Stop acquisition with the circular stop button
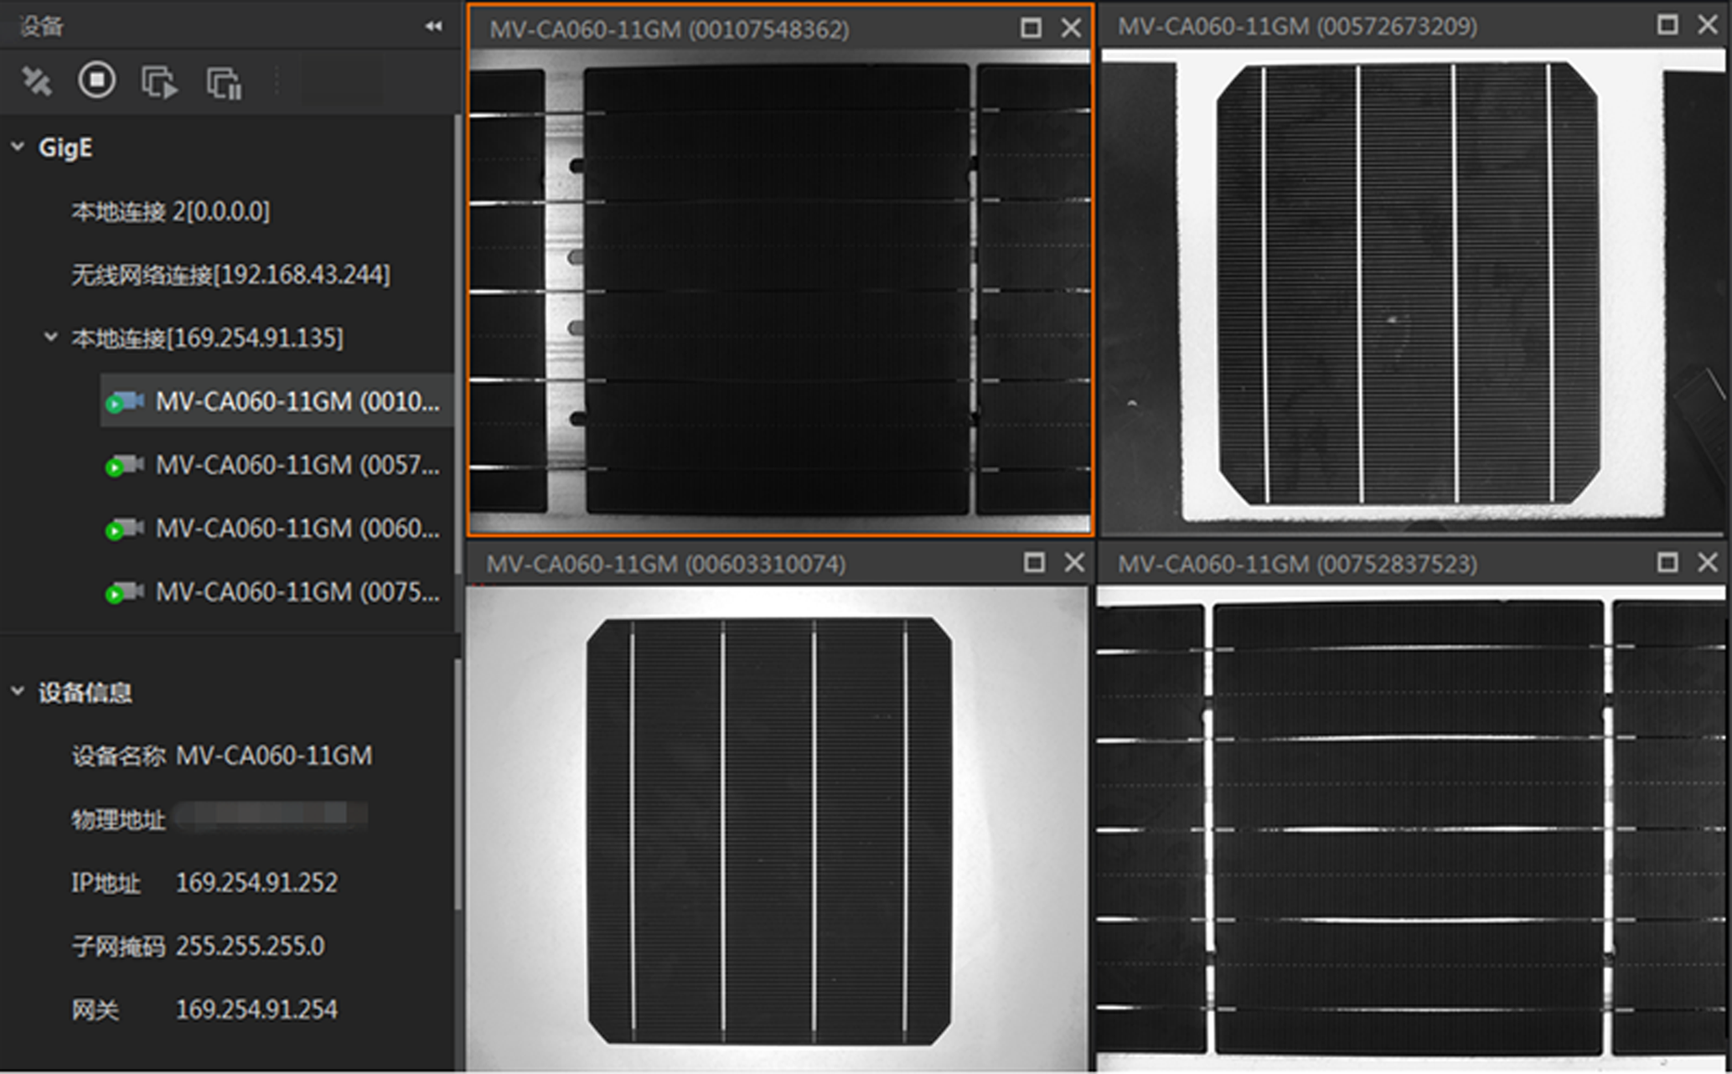The width and height of the screenshot is (1732, 1074). pyautogui.click(x=96, y=80)
